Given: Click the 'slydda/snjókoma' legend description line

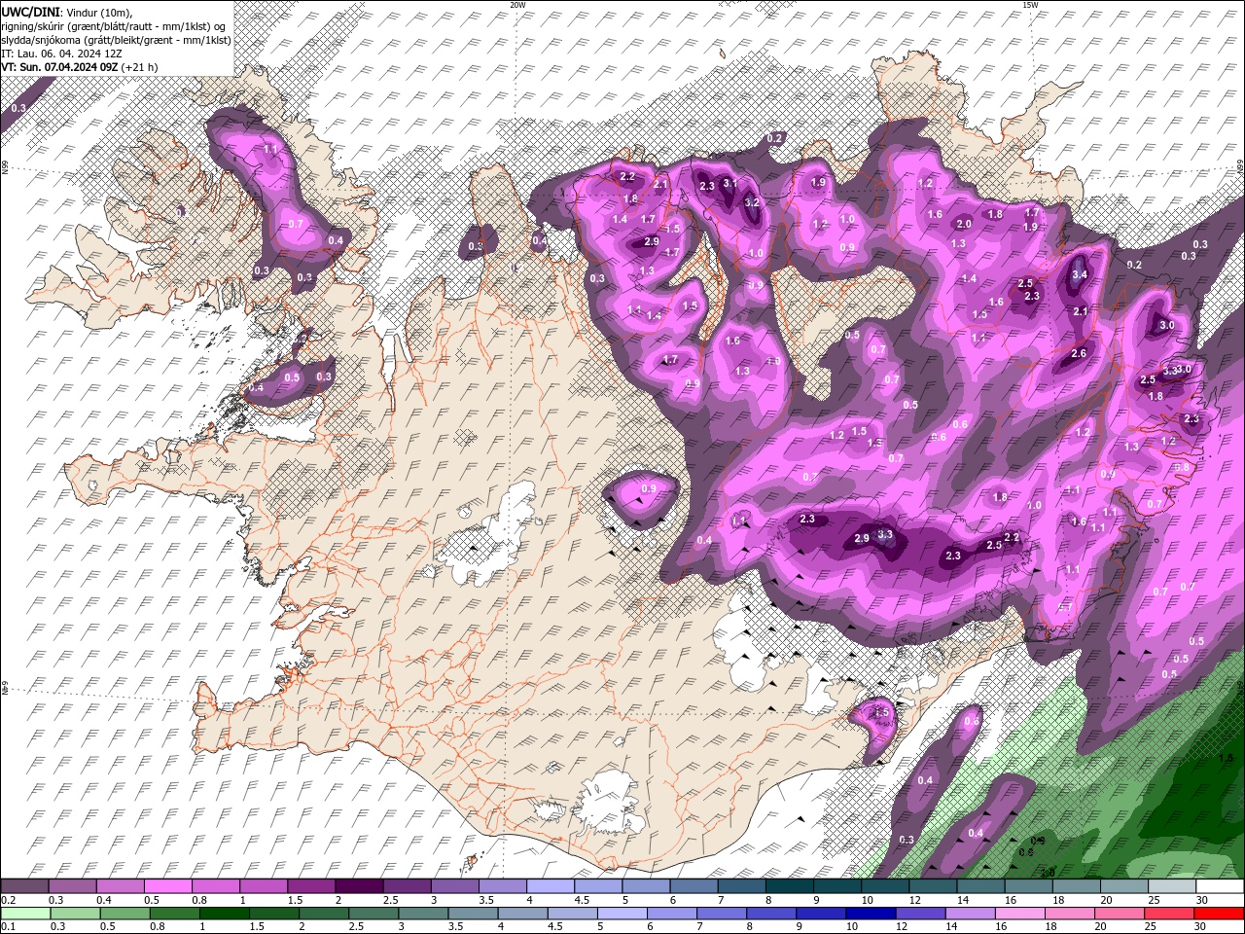Looking at the screenshot, I should 116,40.
